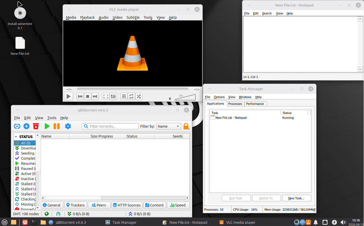
Task: Open the Filter by Name dropdown
Action: (169, 126)
